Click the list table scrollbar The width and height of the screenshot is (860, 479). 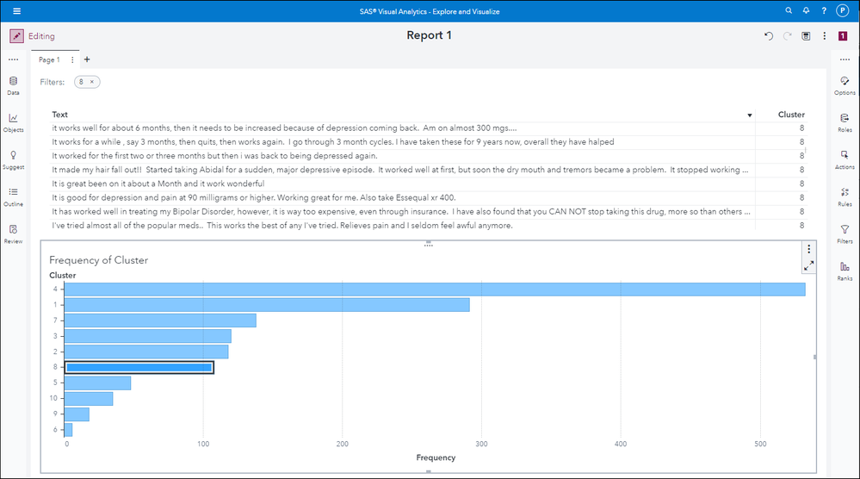point(805,149)
